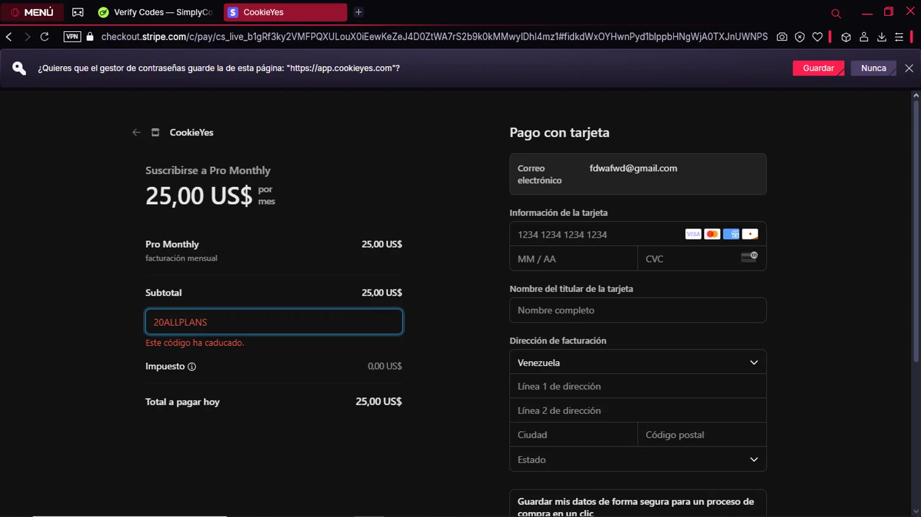Select the CookieYes browser tab

click(x=285, y=12)
